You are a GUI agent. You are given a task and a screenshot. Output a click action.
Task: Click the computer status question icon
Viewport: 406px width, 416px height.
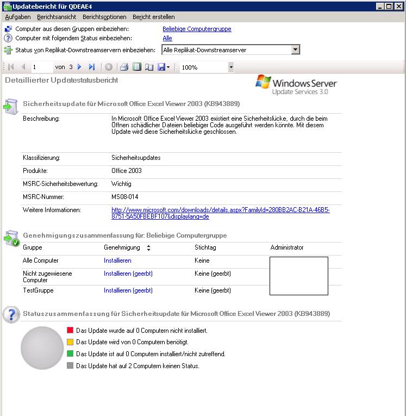pyautogui.click(x=8, y=38)
